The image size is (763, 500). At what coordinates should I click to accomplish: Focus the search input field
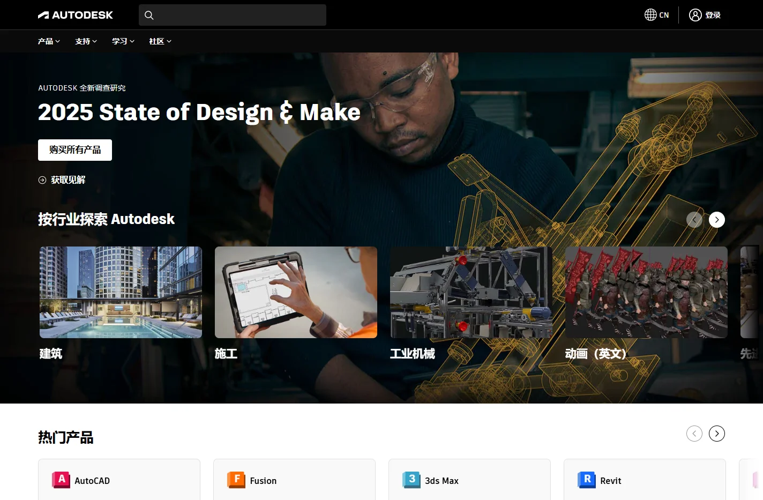point(233,15)
